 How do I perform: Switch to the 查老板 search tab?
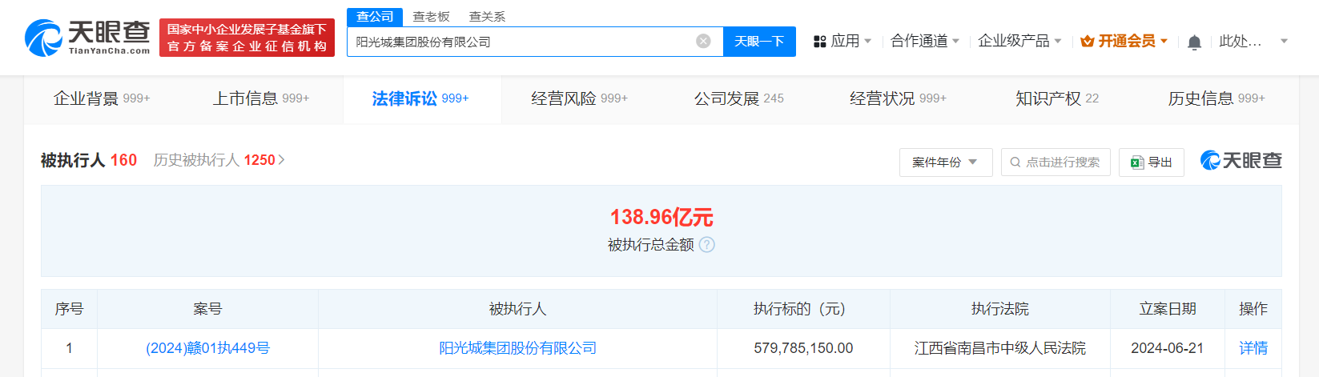coord(431,17)
